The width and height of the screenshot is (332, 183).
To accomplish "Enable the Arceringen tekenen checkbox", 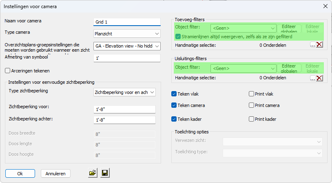I will (x=8, y=71).
